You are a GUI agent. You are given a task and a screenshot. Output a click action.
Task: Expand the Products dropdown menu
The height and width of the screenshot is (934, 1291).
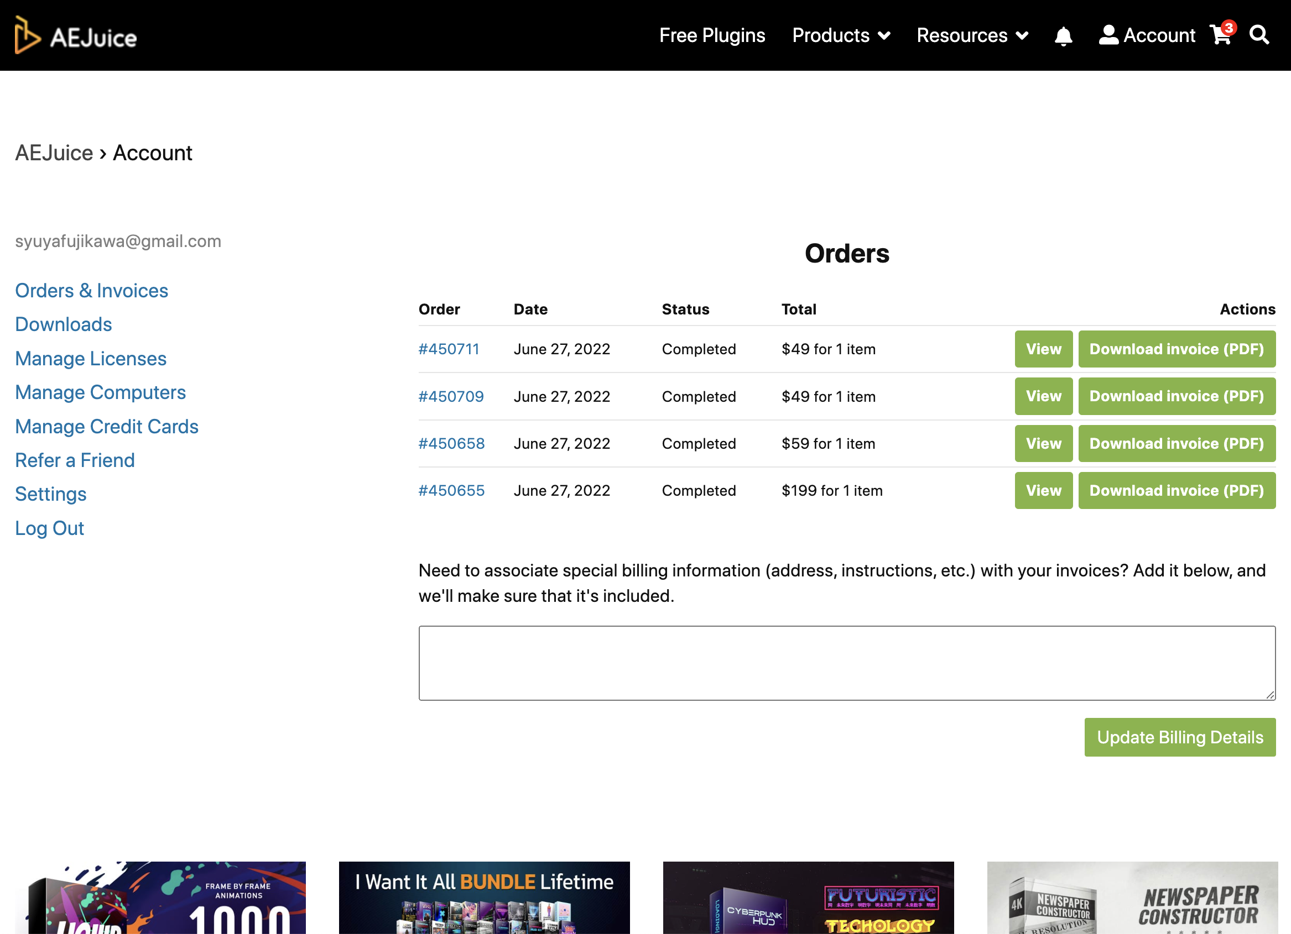tap(841, 35)
